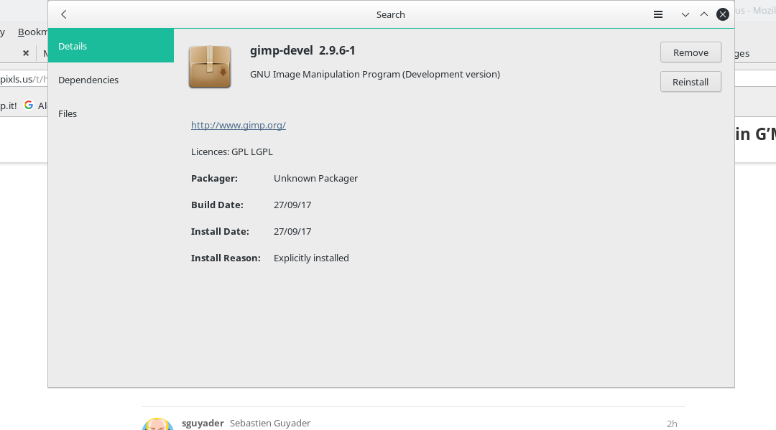Click the Unknown Packager value
This screenshot has width=776, height=430.
[315, 179]
